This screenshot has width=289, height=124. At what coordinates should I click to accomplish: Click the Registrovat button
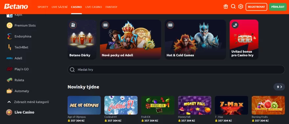click(256, 7)
